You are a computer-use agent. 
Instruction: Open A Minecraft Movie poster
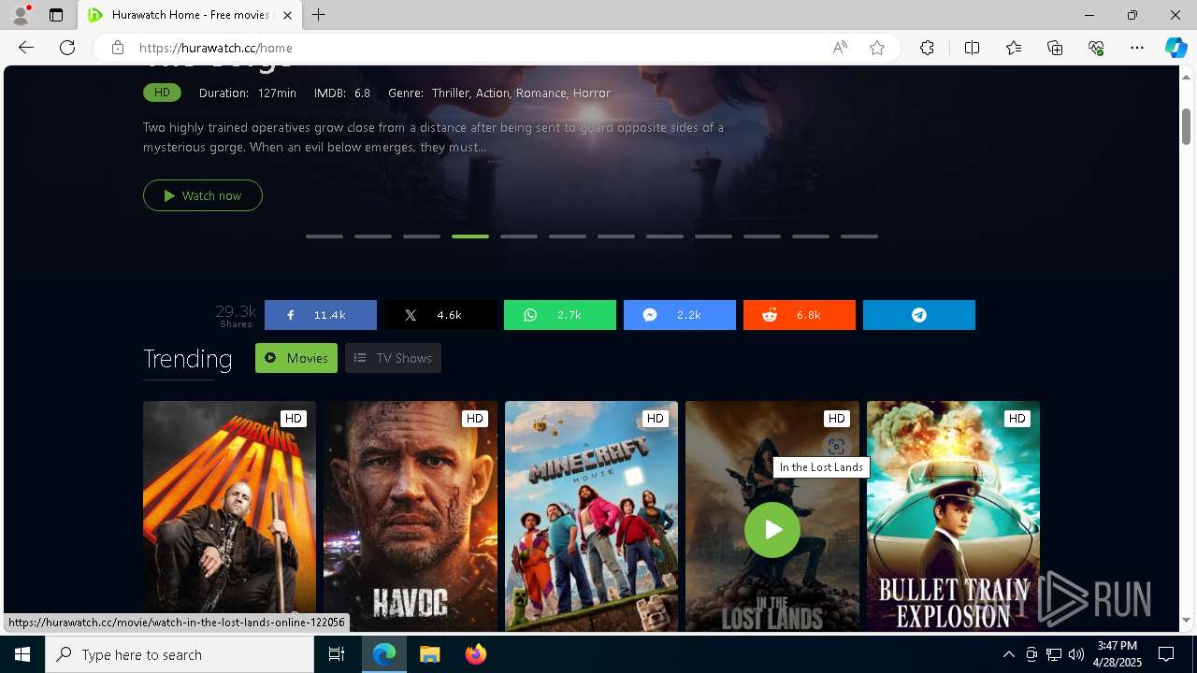pyautogui.click(x=591, y=517)
